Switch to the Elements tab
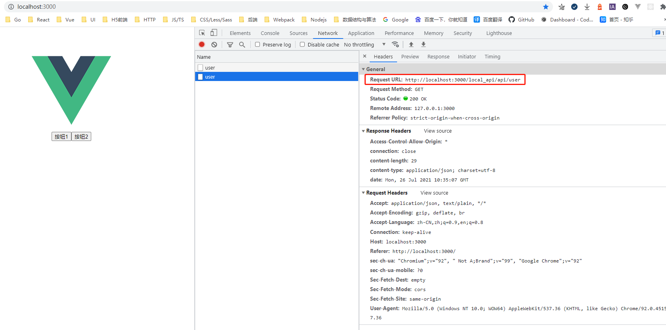 coord(240,33)
